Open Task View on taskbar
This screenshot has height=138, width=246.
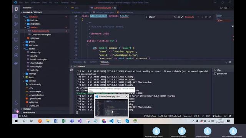click(32, 121)
